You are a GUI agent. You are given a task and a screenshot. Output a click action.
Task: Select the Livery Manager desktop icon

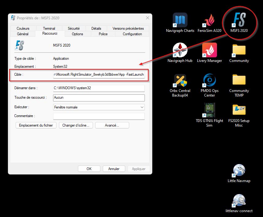click(209, 53)
